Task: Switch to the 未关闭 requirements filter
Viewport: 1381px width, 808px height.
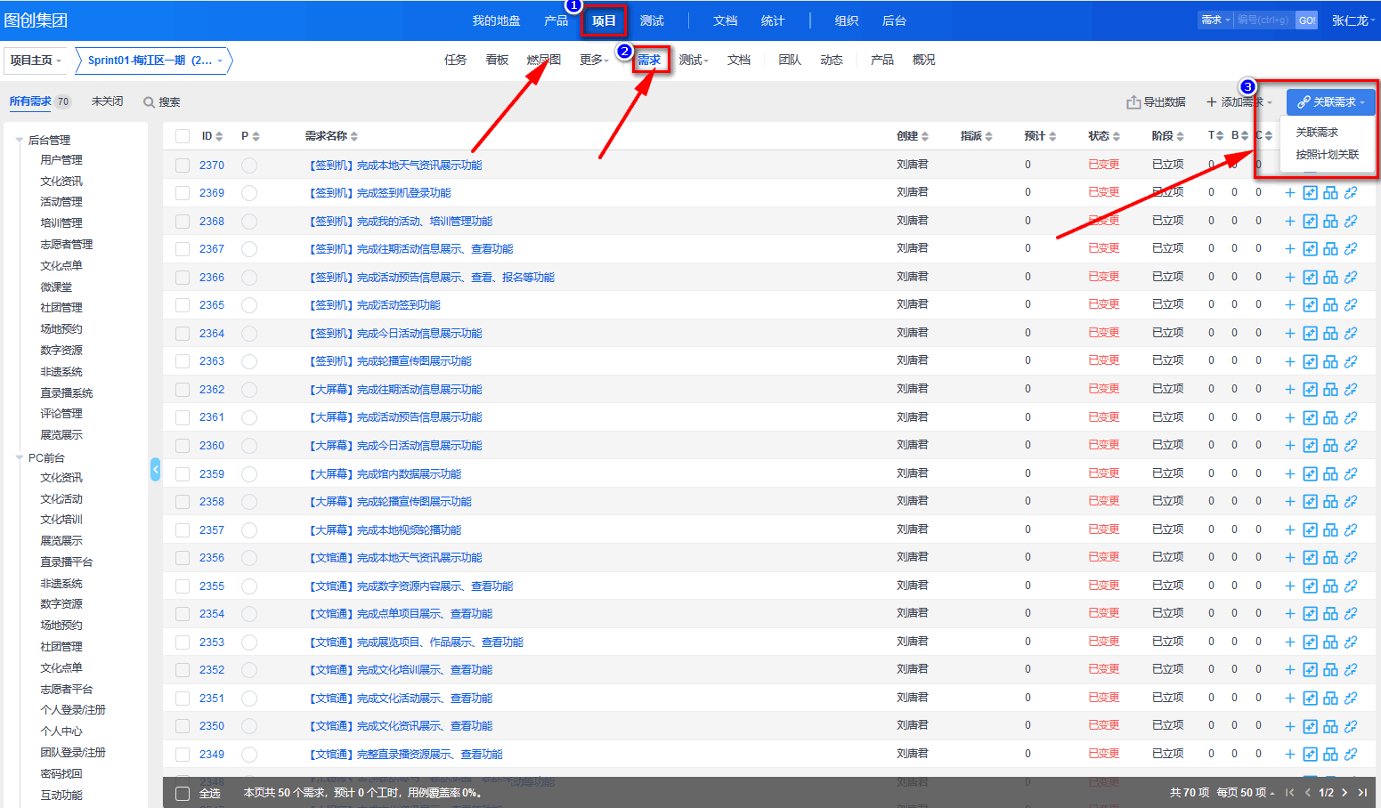Action: 107,101
